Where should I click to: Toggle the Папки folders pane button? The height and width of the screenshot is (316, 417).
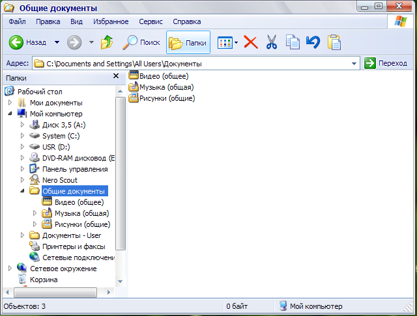click(x=188, y=42)
